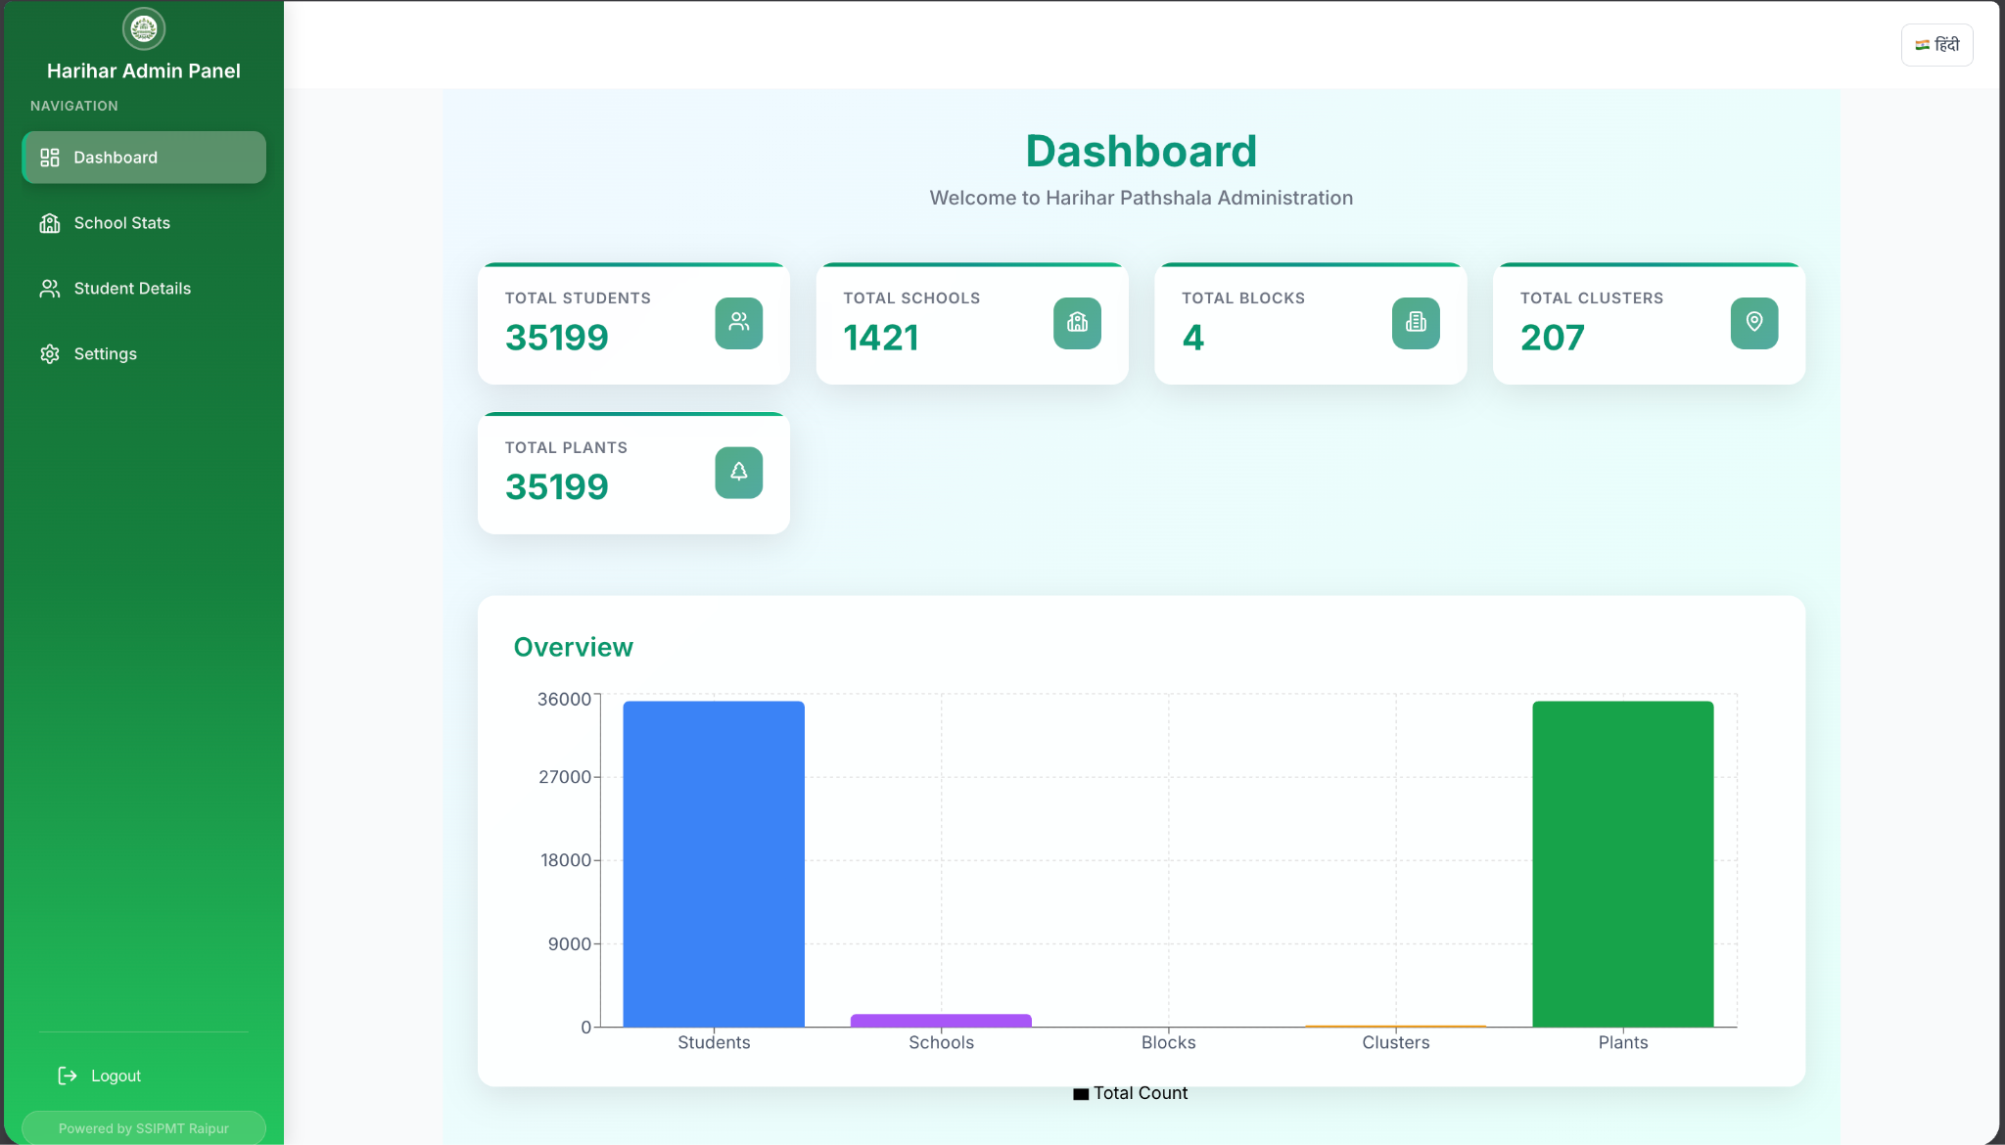Click the purple Schools chart bar
The image size is (2005, 1145).
[941, 1020]
